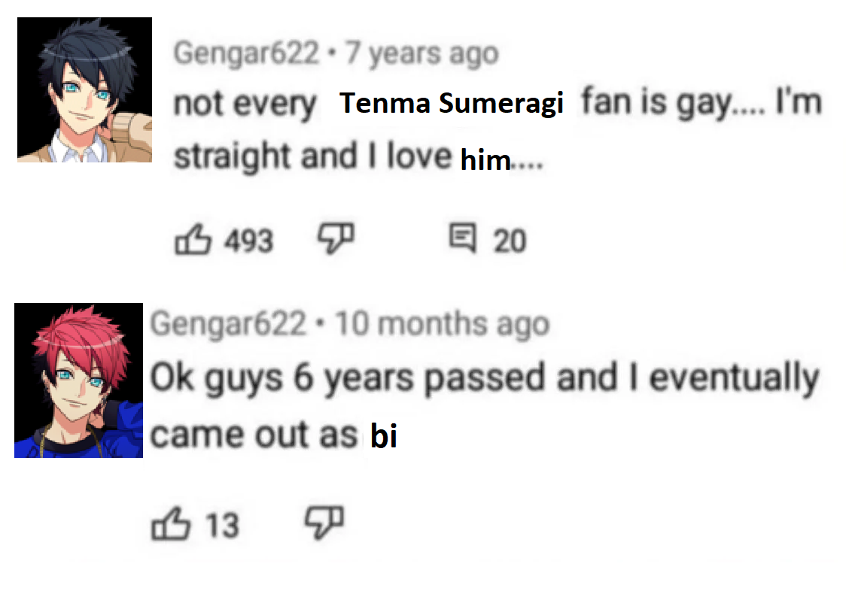
Task: Open the dark-haired avatar's profile
Action: click(x=84, y=89)
